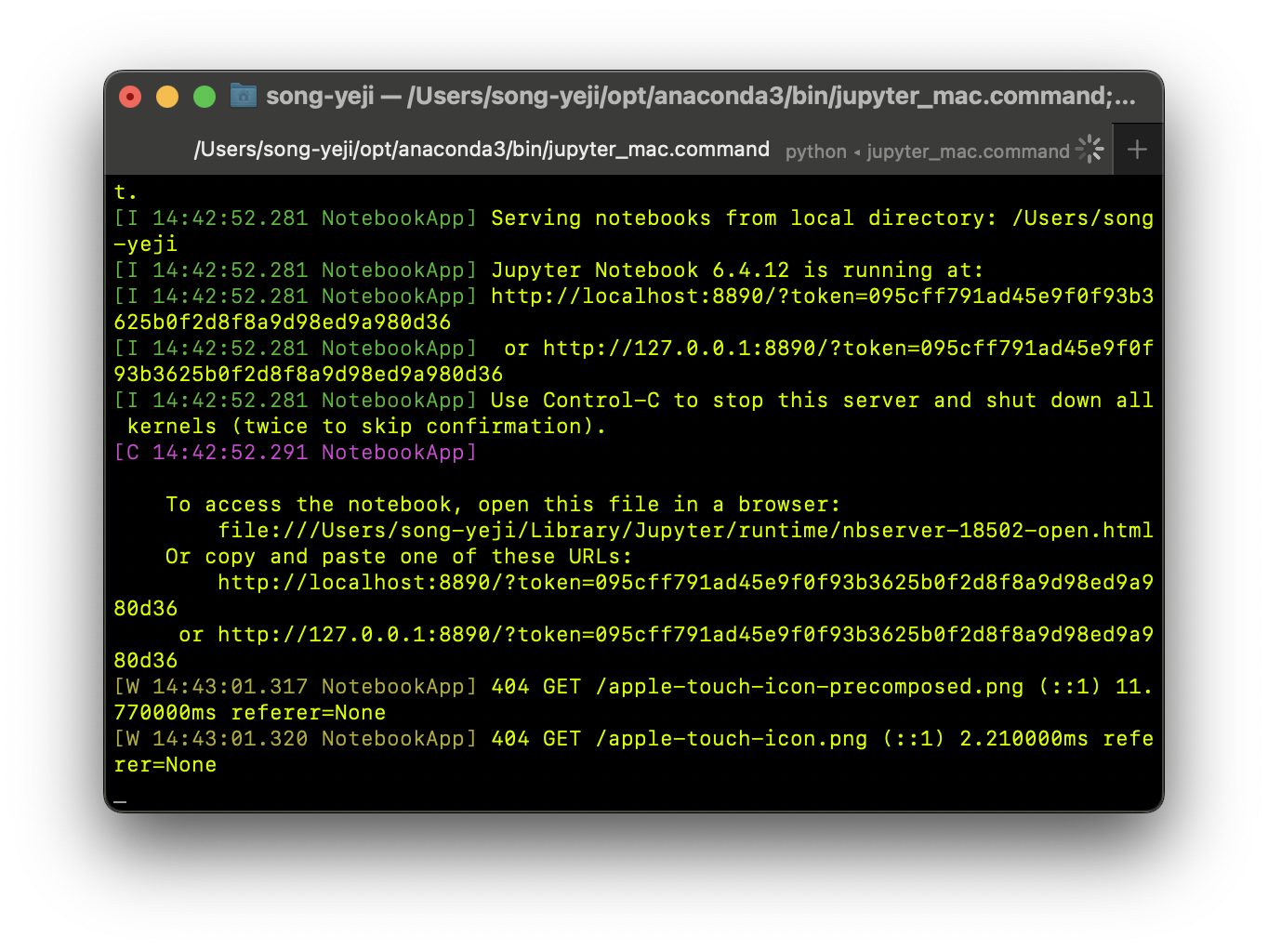Click the "or http://127.0.0.1:8890" URL in log line
1268x950 pixels.
pos(828,349)
